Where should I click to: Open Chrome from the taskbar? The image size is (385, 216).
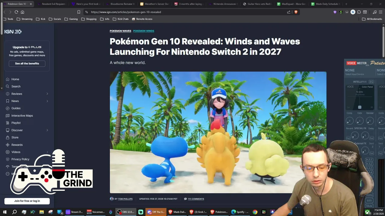click(255, 212)
